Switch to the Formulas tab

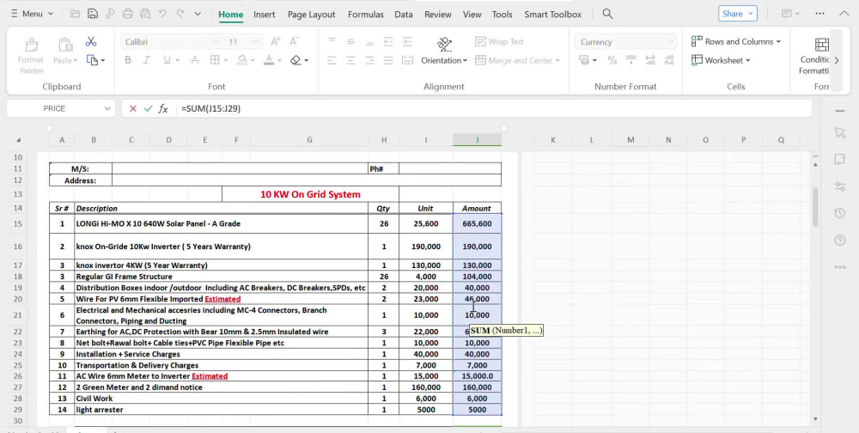[365, 15]
